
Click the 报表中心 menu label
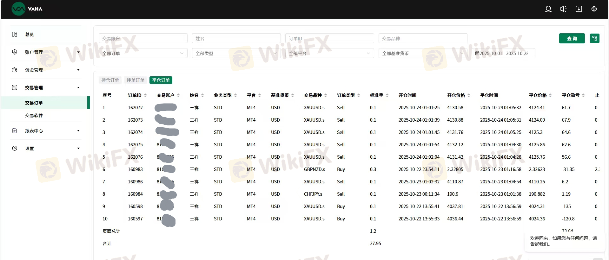(x=34, y=131)
